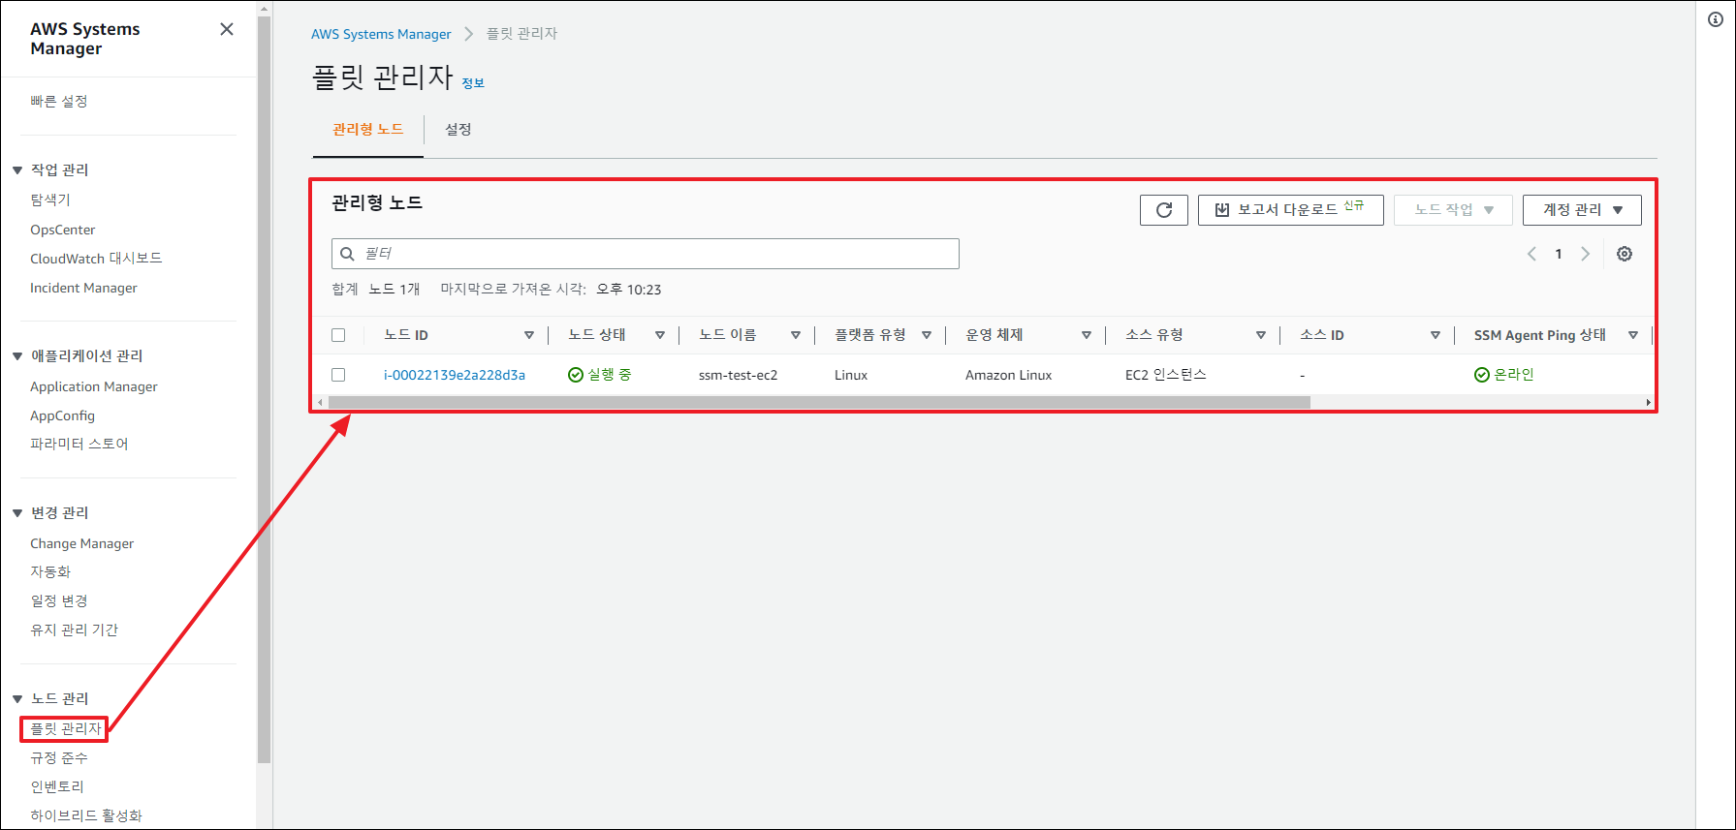Collapse the 노드 관리 section
The image size is (1736, 830).
(x=17, y=699)
